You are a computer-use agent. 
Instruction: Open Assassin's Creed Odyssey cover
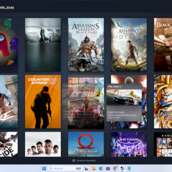[x=129, y=45]
